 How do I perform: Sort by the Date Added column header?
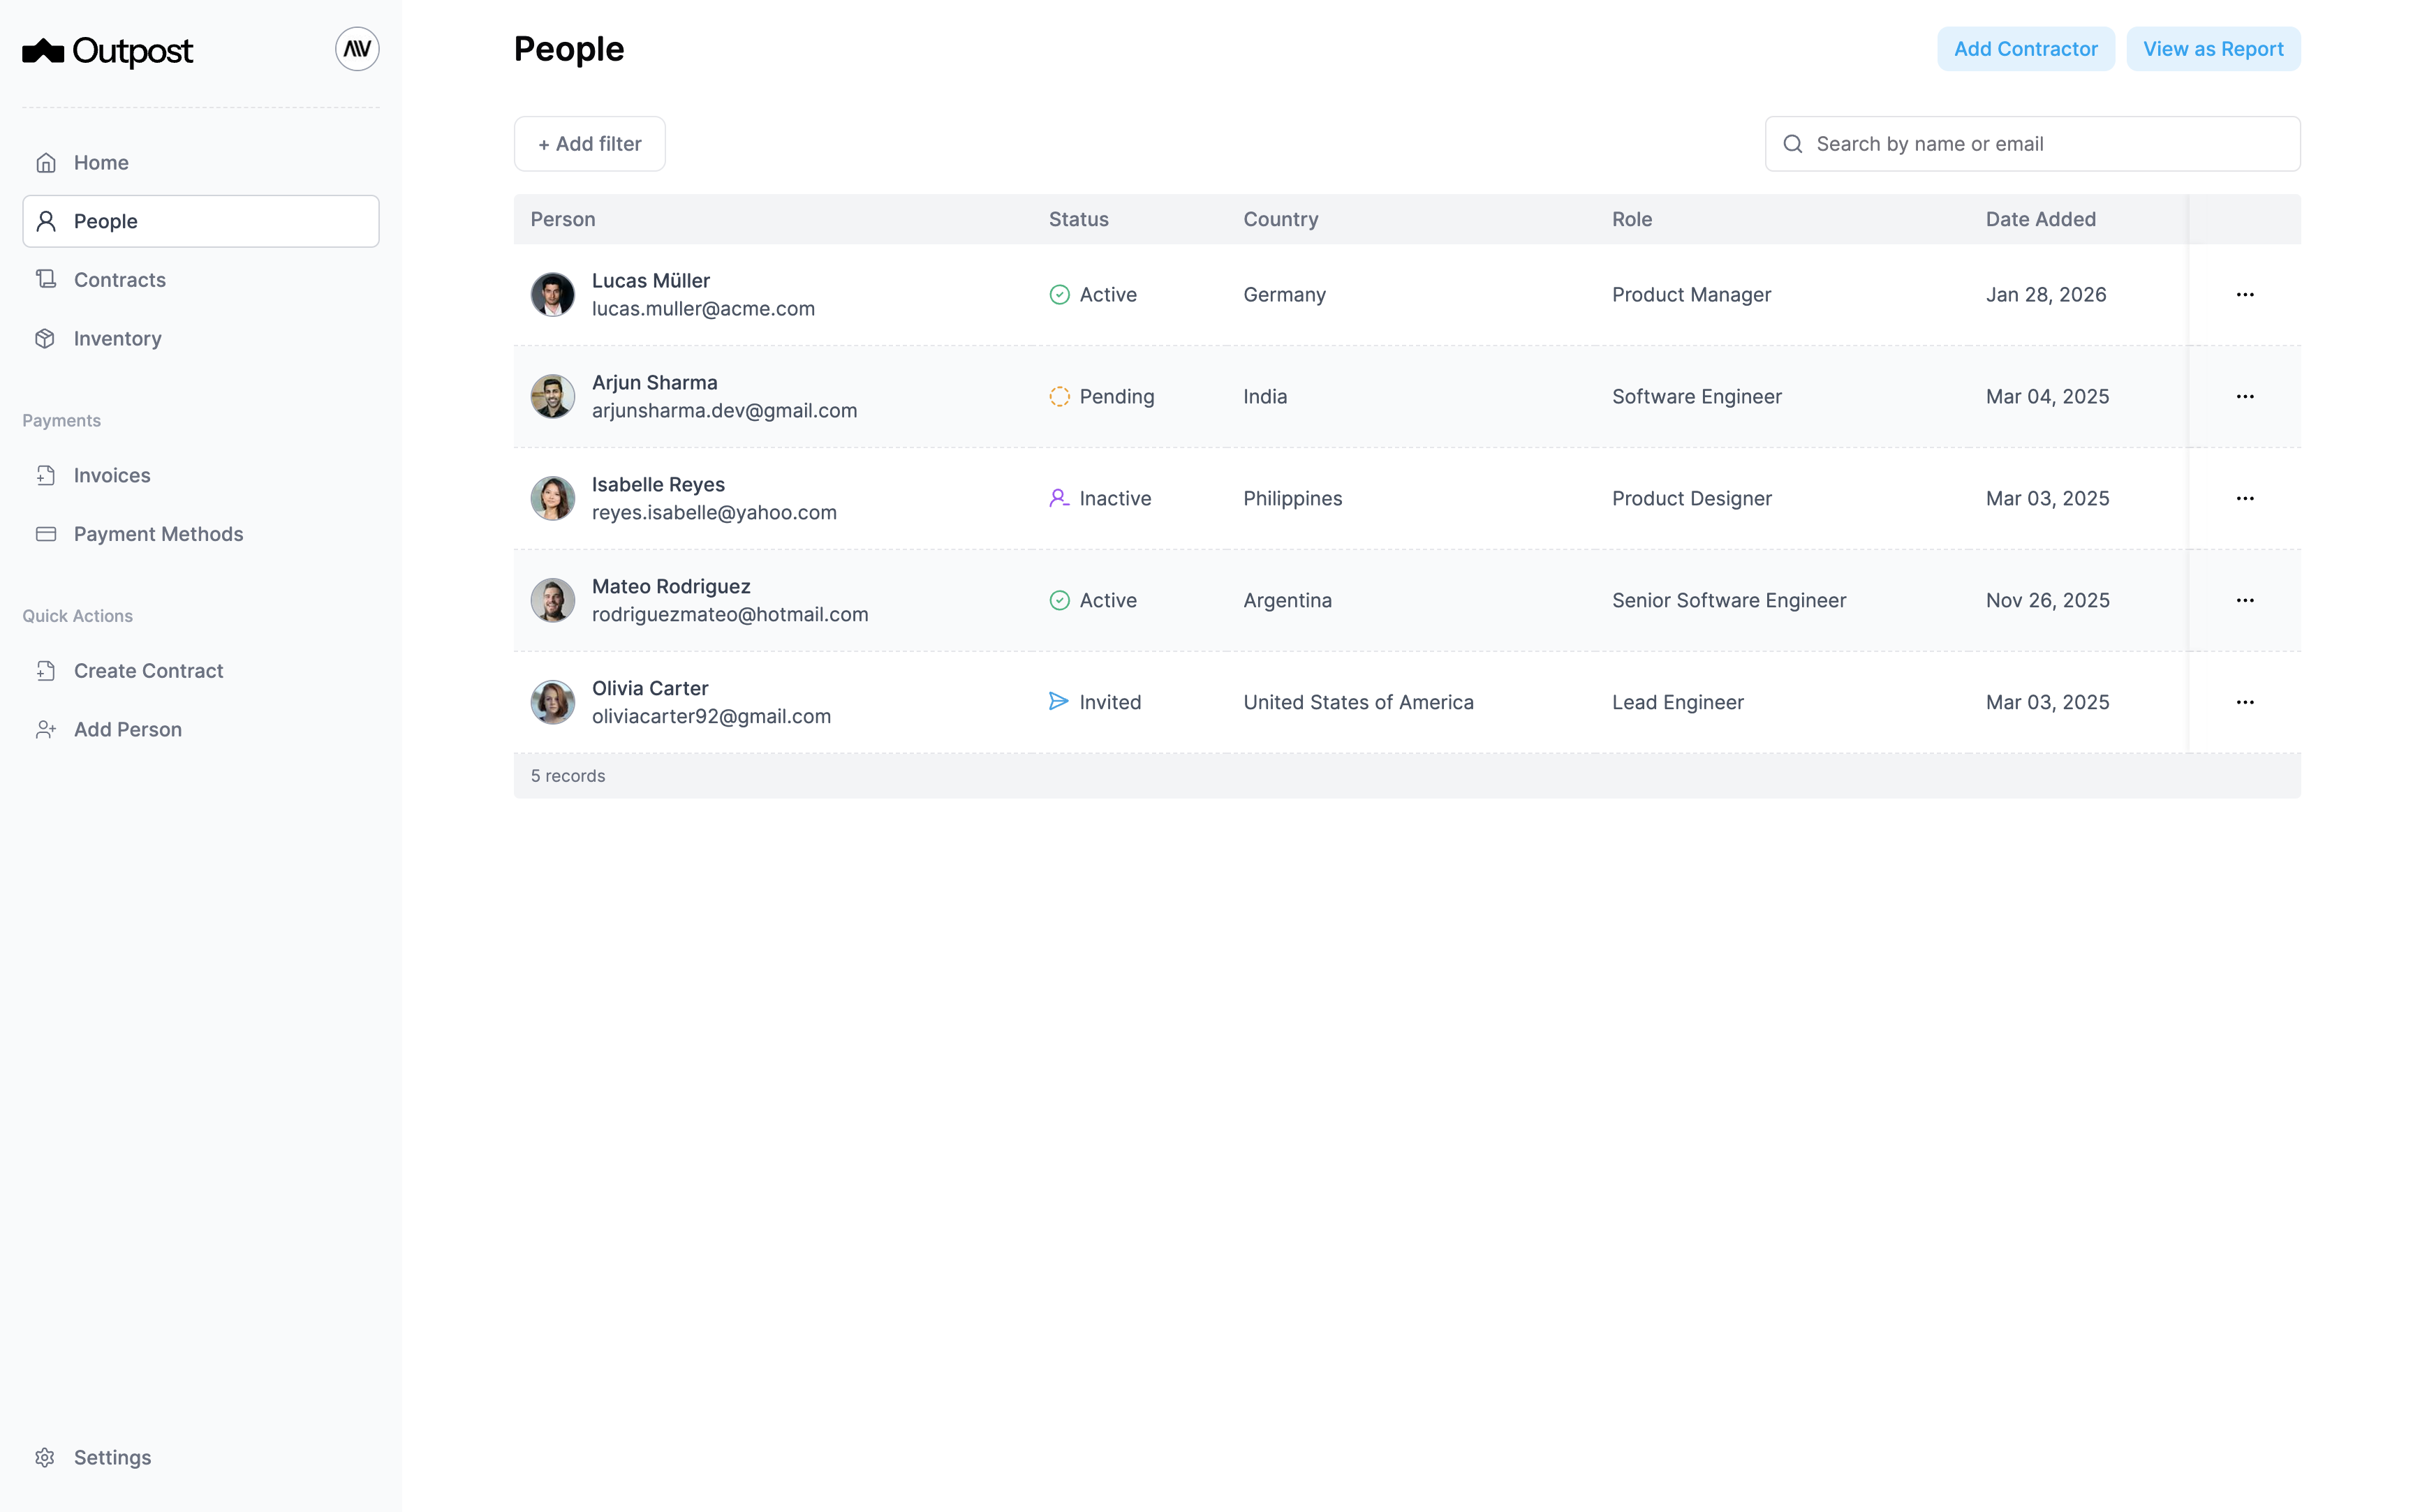[x=2040, y=219]
